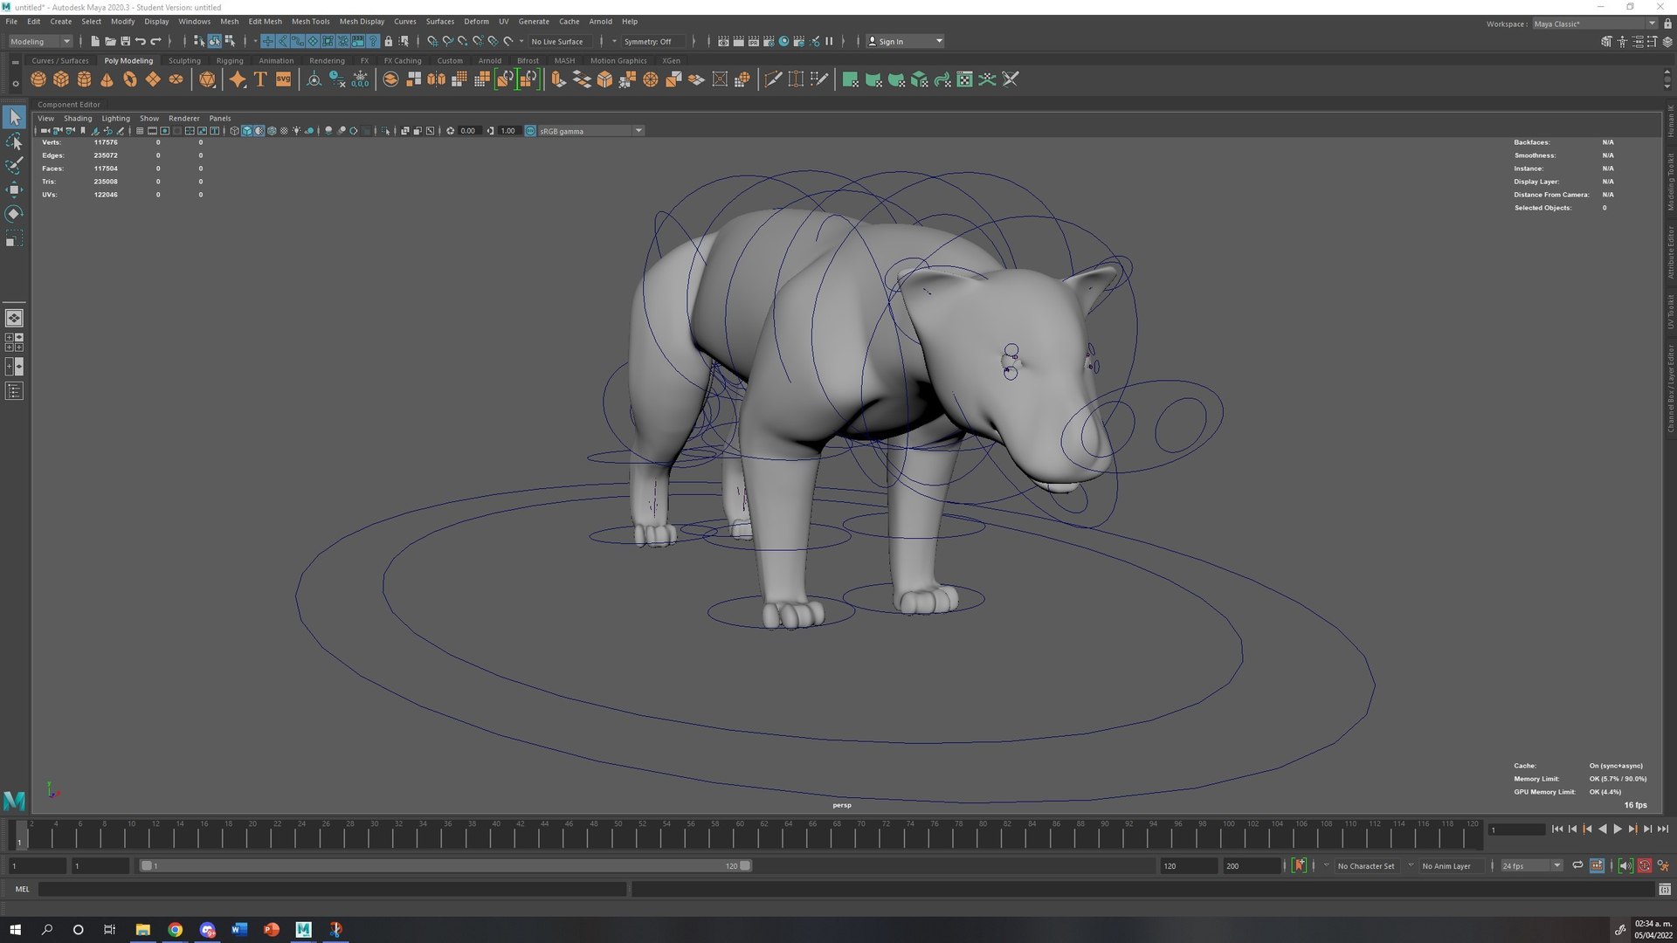Click the MEL command line input field

[332, 889]
